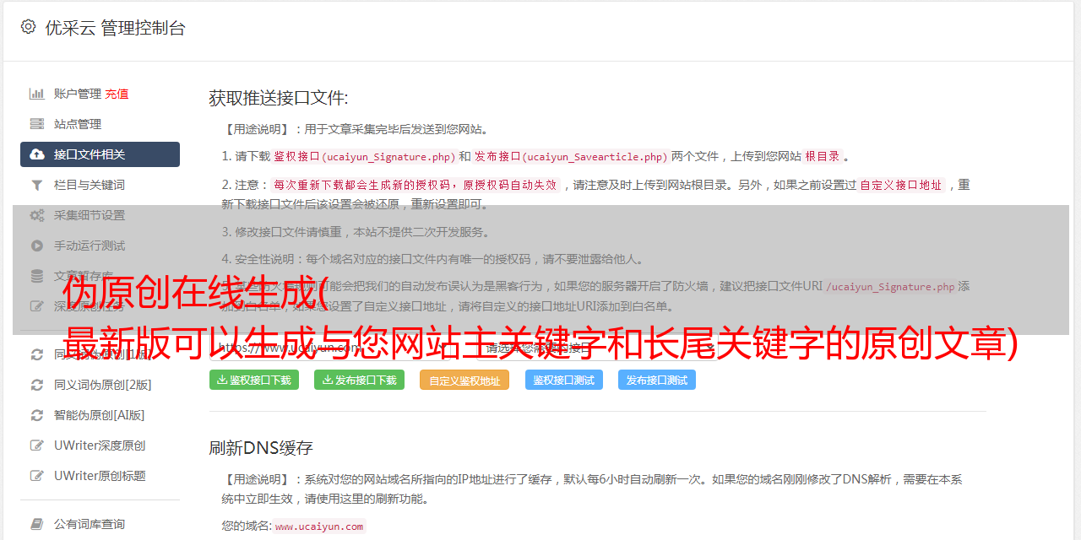1081x540 pixels.
Task: Click 发布接口(ucaiyun_Savearticle.php) code text
Action: point(571,156)
